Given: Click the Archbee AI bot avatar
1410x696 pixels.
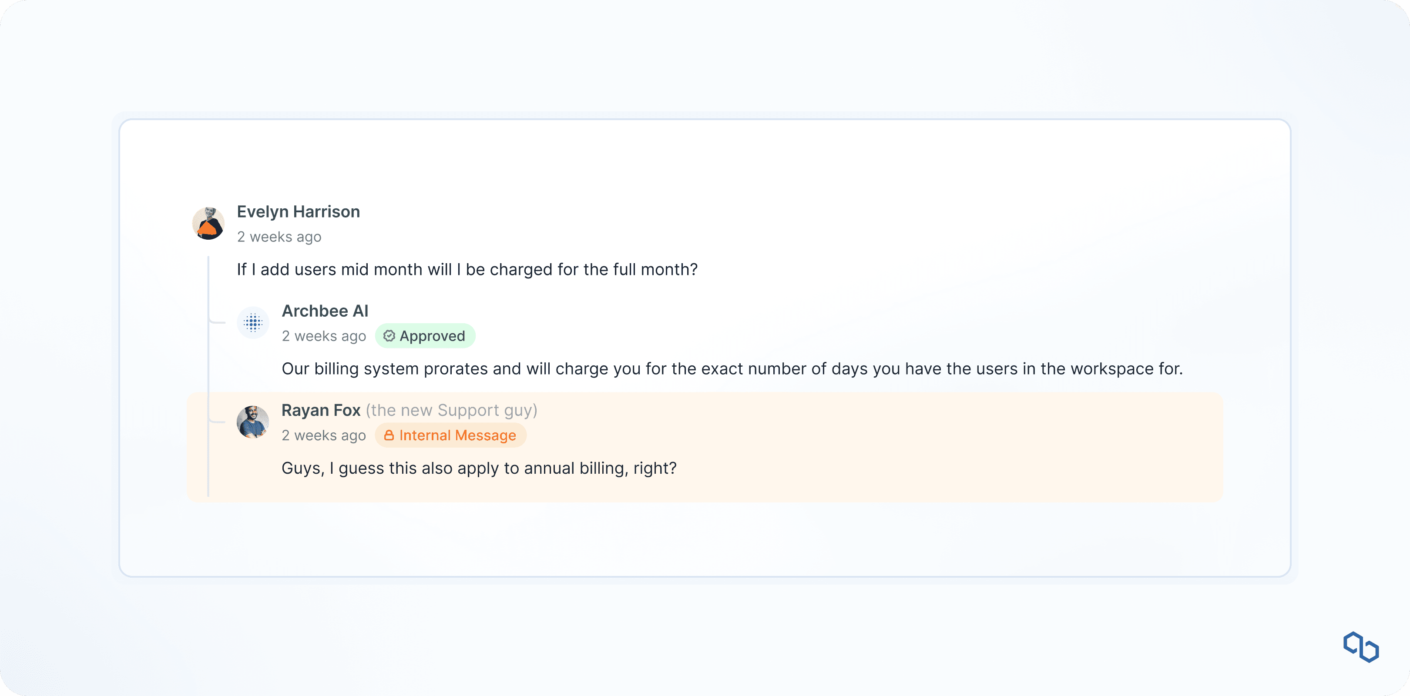Looking at the screenshot, I should point(253,323).
